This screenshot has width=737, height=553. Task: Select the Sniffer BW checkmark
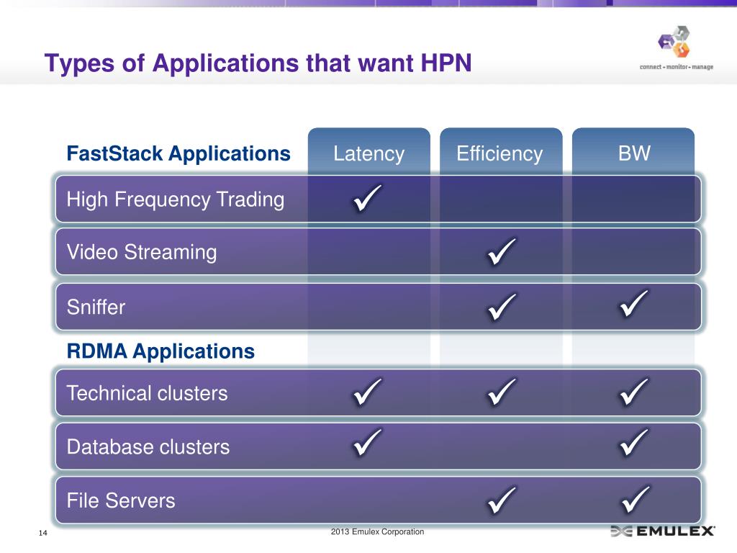pos(633,306)
